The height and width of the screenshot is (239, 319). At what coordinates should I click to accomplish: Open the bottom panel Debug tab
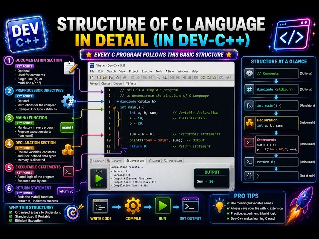pyautogui.click(x=154, y=161)
